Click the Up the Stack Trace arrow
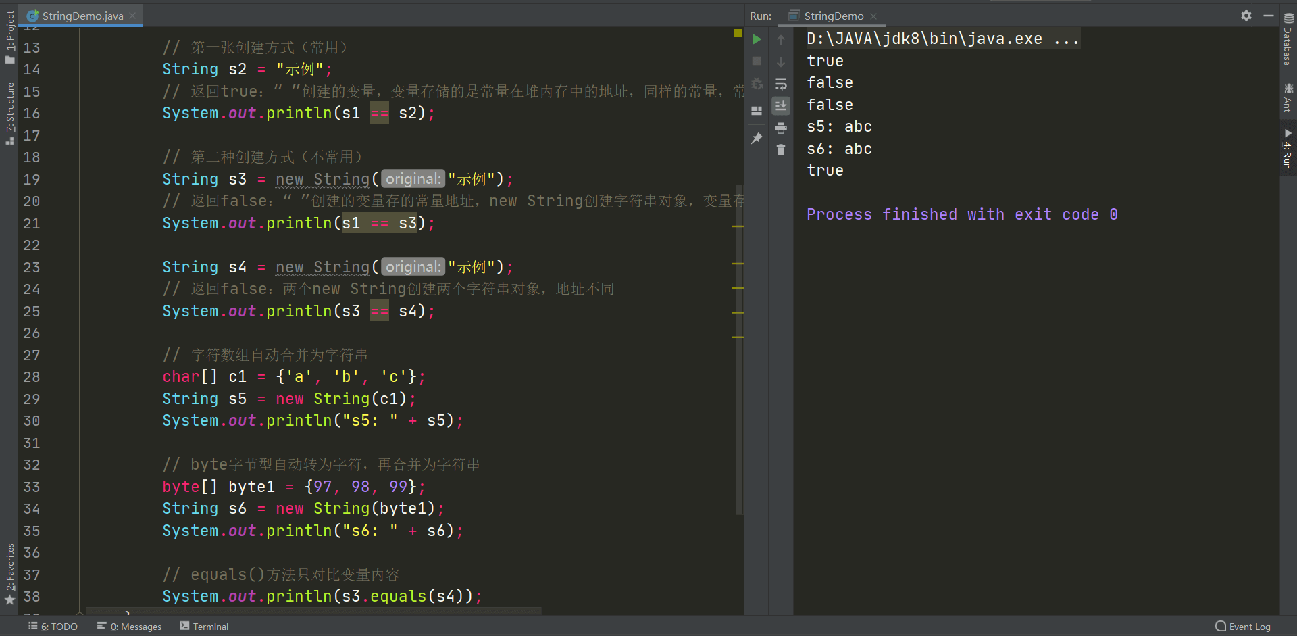 [x=781, y=40]
